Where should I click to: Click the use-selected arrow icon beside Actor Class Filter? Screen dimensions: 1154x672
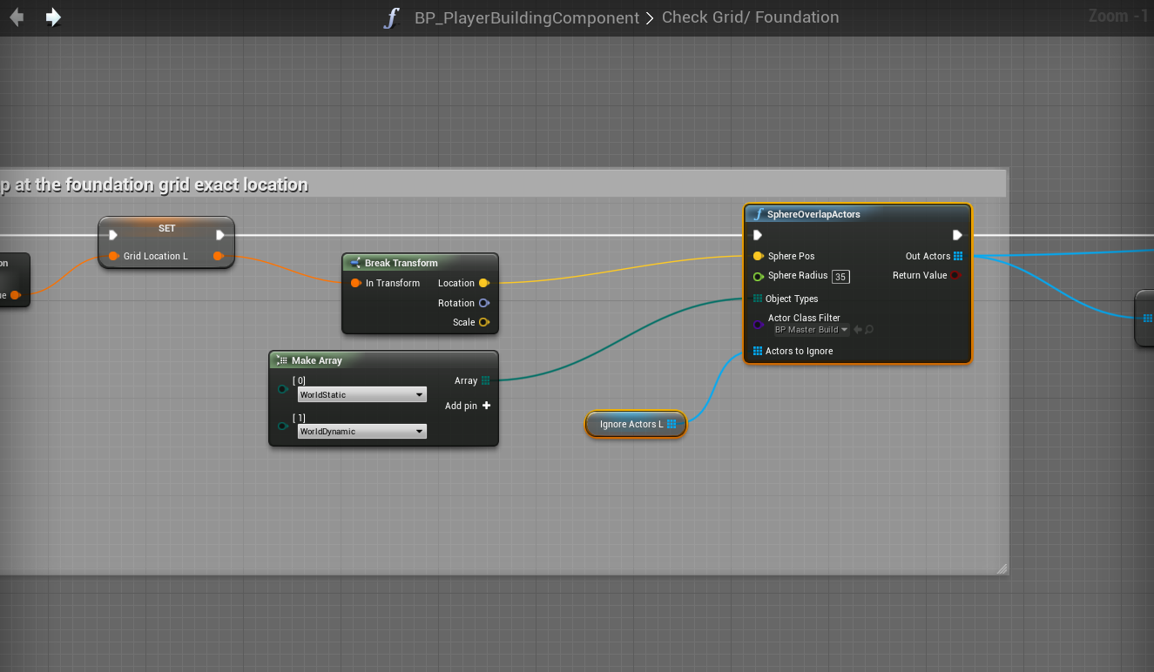click(857, 330)
